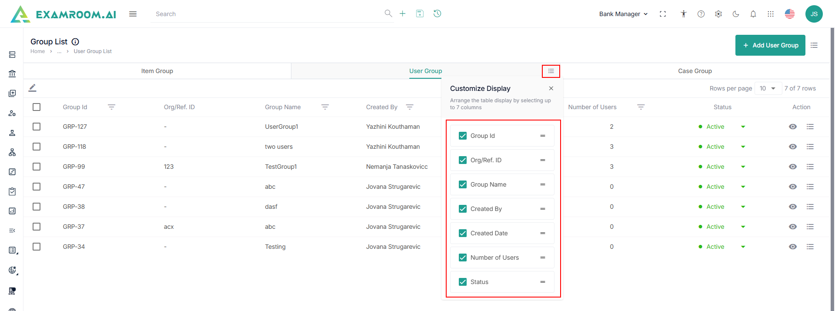This screenshot has width=835, height=311.
Task: Toggle dark mode moon icon
Action: (735, 14)
